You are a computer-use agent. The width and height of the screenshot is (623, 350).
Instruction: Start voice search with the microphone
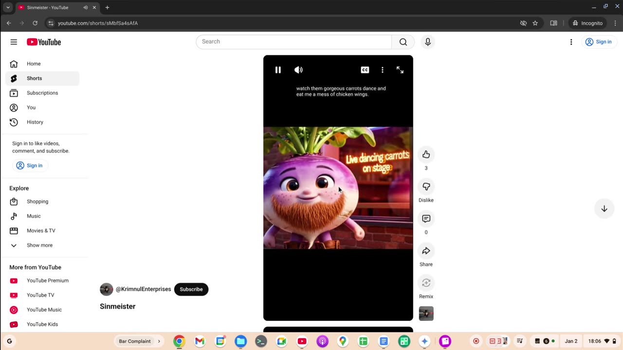tap(428, 42)
